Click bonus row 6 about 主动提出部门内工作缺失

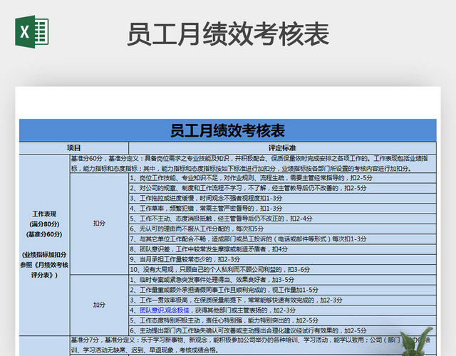pyautogui.click(x=282, y=330)
